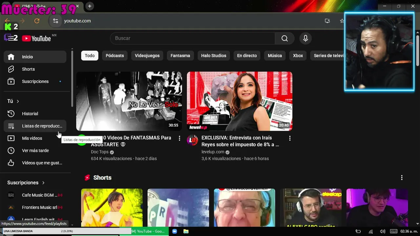Open Shorts section options menu
Viewport: 420px width, 236px height.
pos(402,178)
